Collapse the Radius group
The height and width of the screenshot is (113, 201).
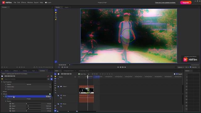pos(6,101)
